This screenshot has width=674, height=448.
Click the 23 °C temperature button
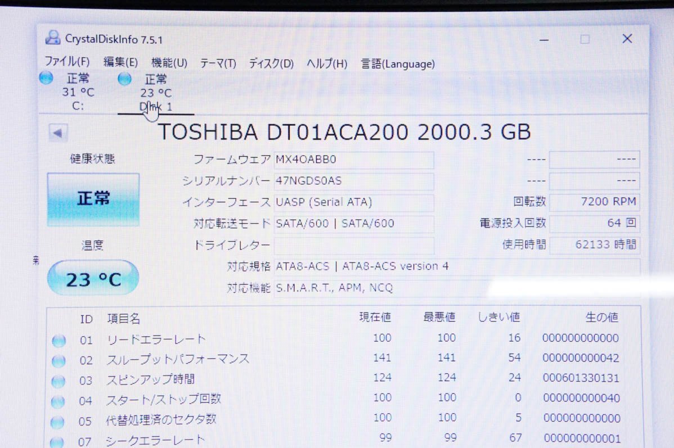click(93, 278)
